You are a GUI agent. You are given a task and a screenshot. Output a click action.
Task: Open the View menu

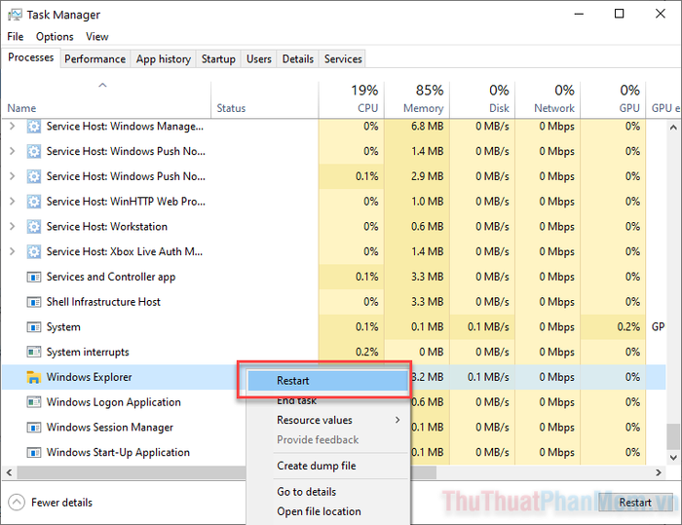[97, 37]
